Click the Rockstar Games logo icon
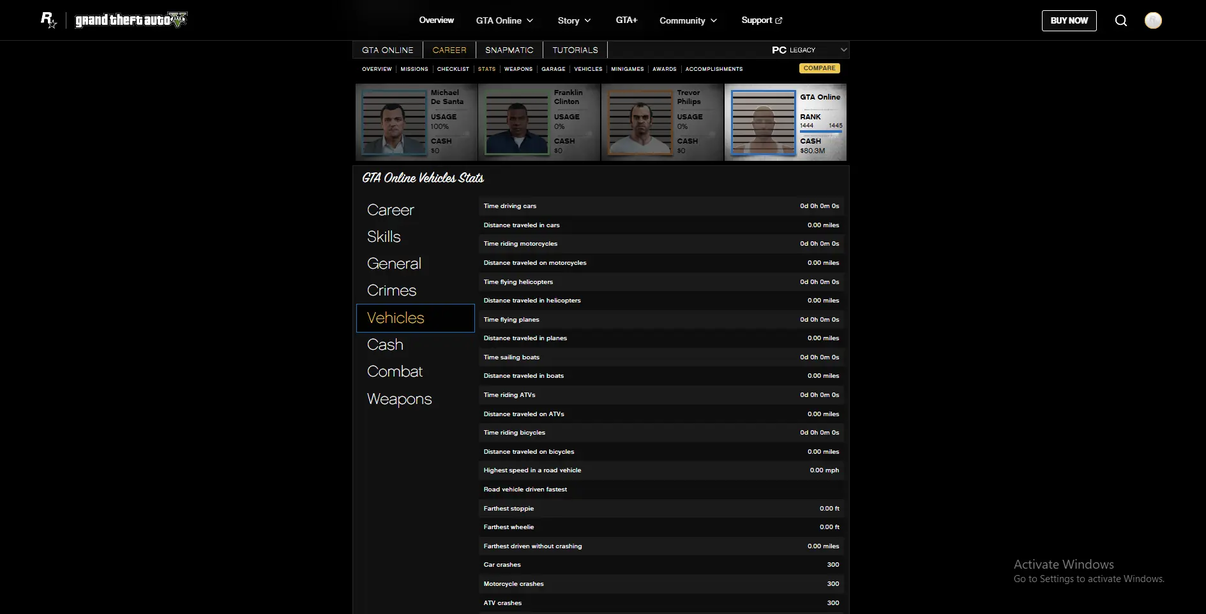 [49, 20]
